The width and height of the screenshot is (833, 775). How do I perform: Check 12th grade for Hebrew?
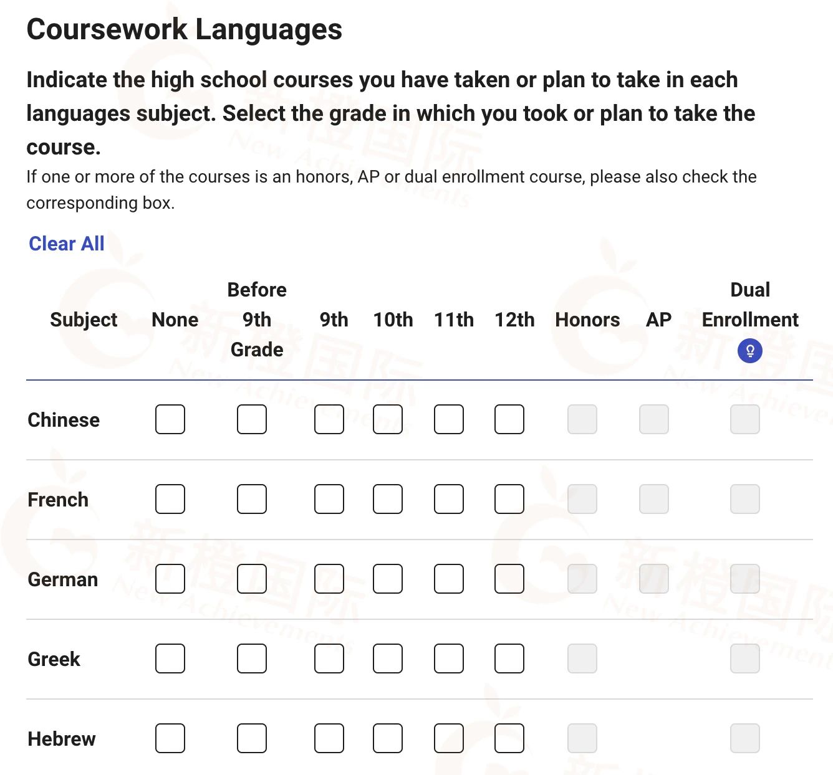[509, 738]
